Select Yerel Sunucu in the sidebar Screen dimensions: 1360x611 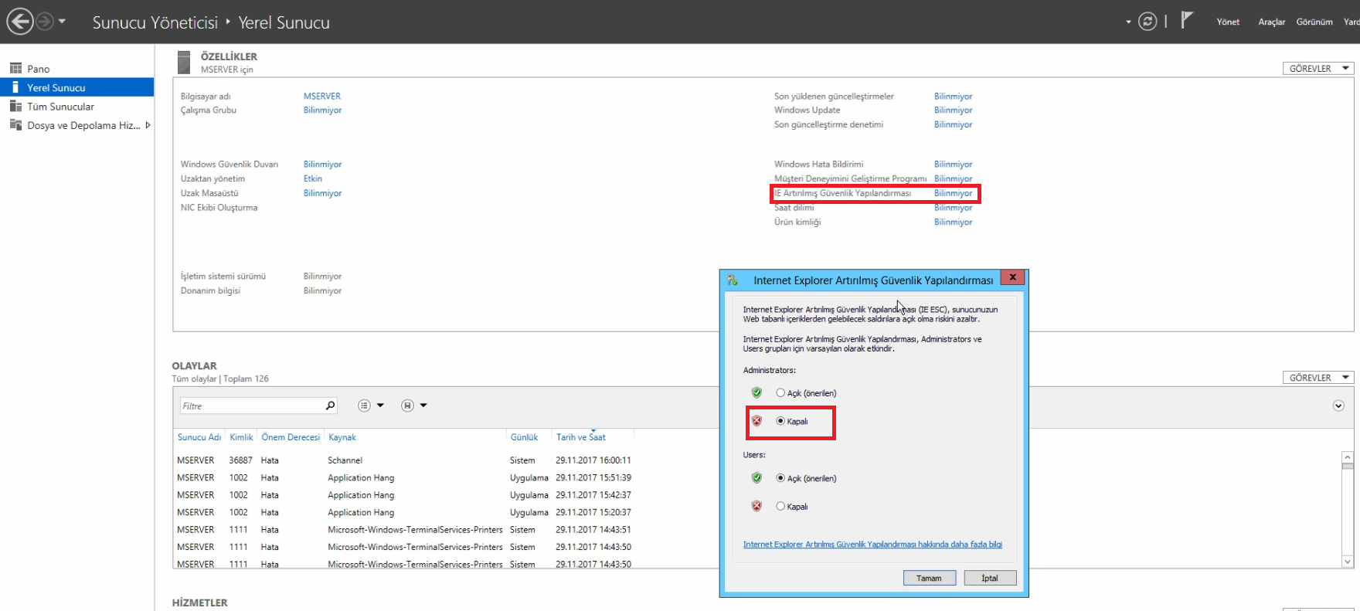point(77,87)
